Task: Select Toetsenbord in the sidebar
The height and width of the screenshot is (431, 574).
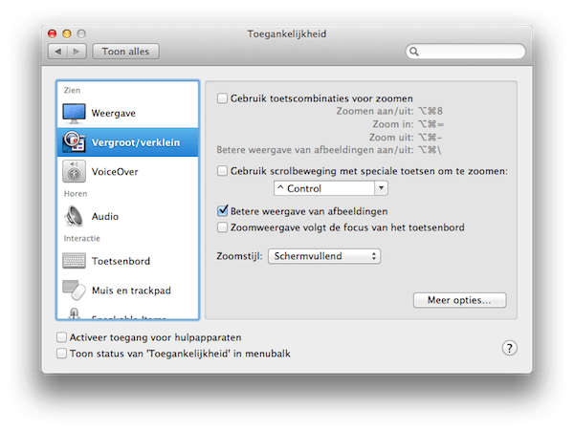Action: click(128, 261)
